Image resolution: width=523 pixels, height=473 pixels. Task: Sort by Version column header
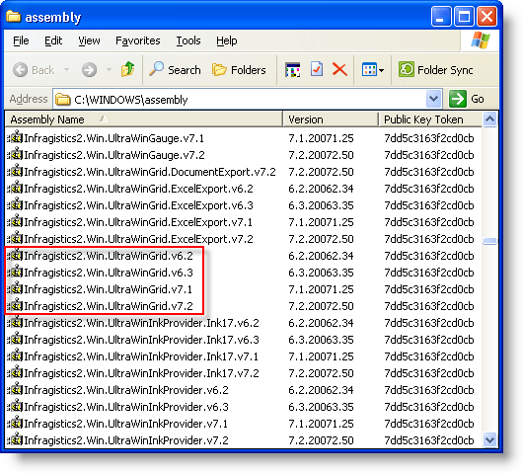coord(331,119)
